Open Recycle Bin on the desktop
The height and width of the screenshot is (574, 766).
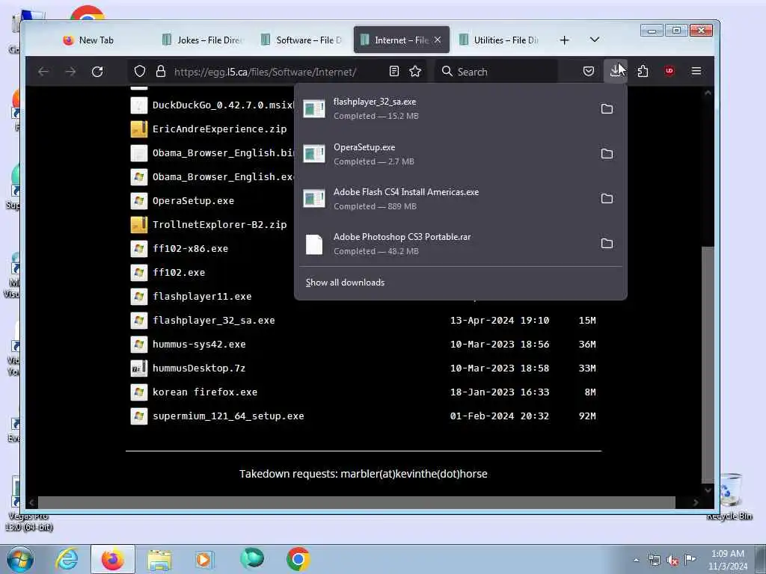[x=729, y=496]
